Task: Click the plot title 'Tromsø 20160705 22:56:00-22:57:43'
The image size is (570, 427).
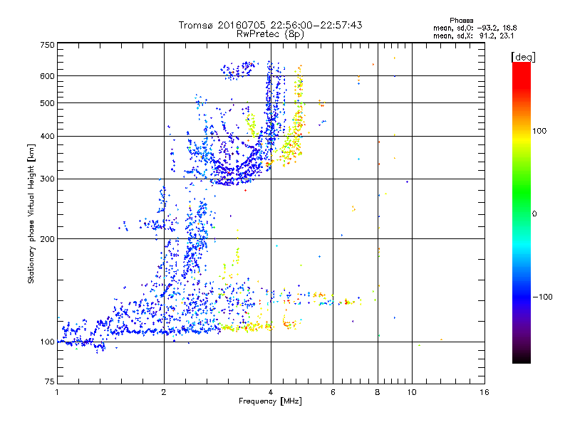Action: tap(270, 25)
